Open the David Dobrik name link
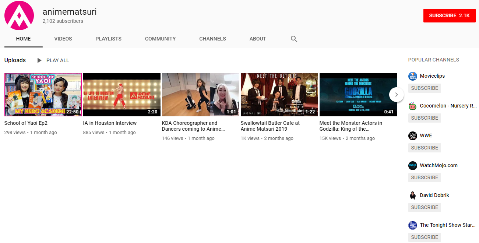The image size is (479, 243). coord(434,196)
